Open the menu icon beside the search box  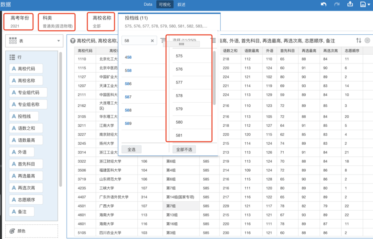[x=163, y=40]
